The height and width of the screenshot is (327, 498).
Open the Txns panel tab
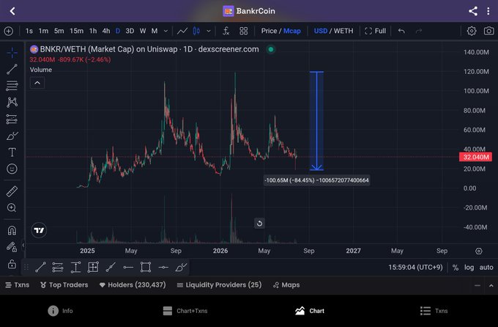click(x=18, y=285)
